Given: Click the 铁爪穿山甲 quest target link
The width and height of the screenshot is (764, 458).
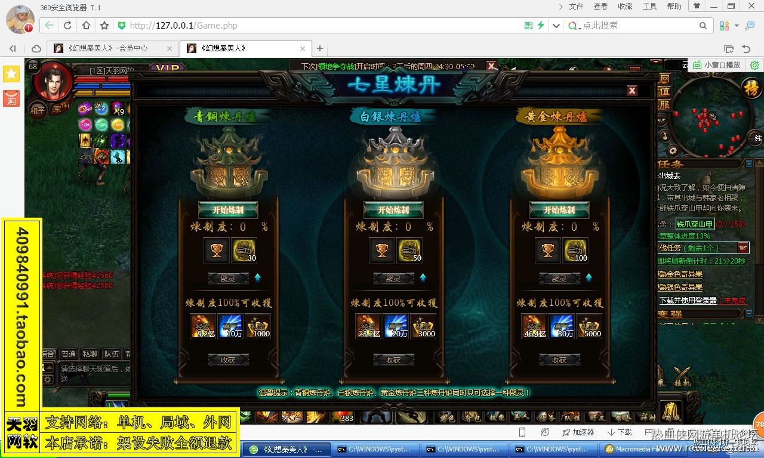Looking at the screenshot, I should (x=695, y=224).
